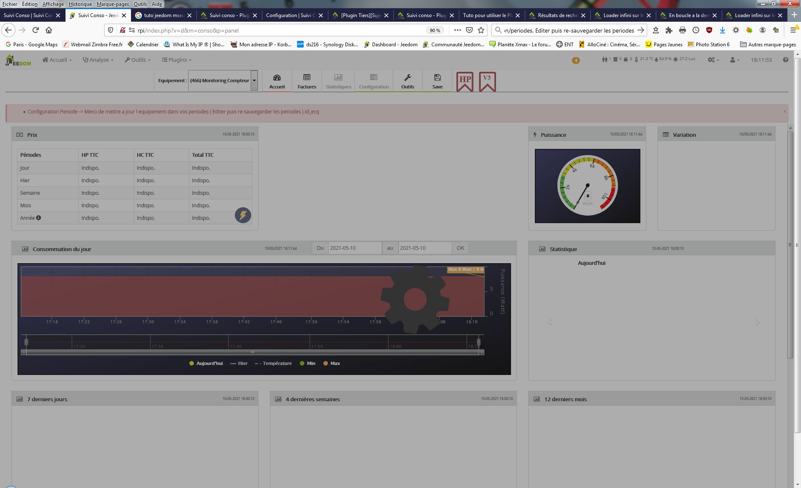Click the HP bookmark badge icon
The width and height of the screenshot is (801, 488).
[x=465, y=81]
